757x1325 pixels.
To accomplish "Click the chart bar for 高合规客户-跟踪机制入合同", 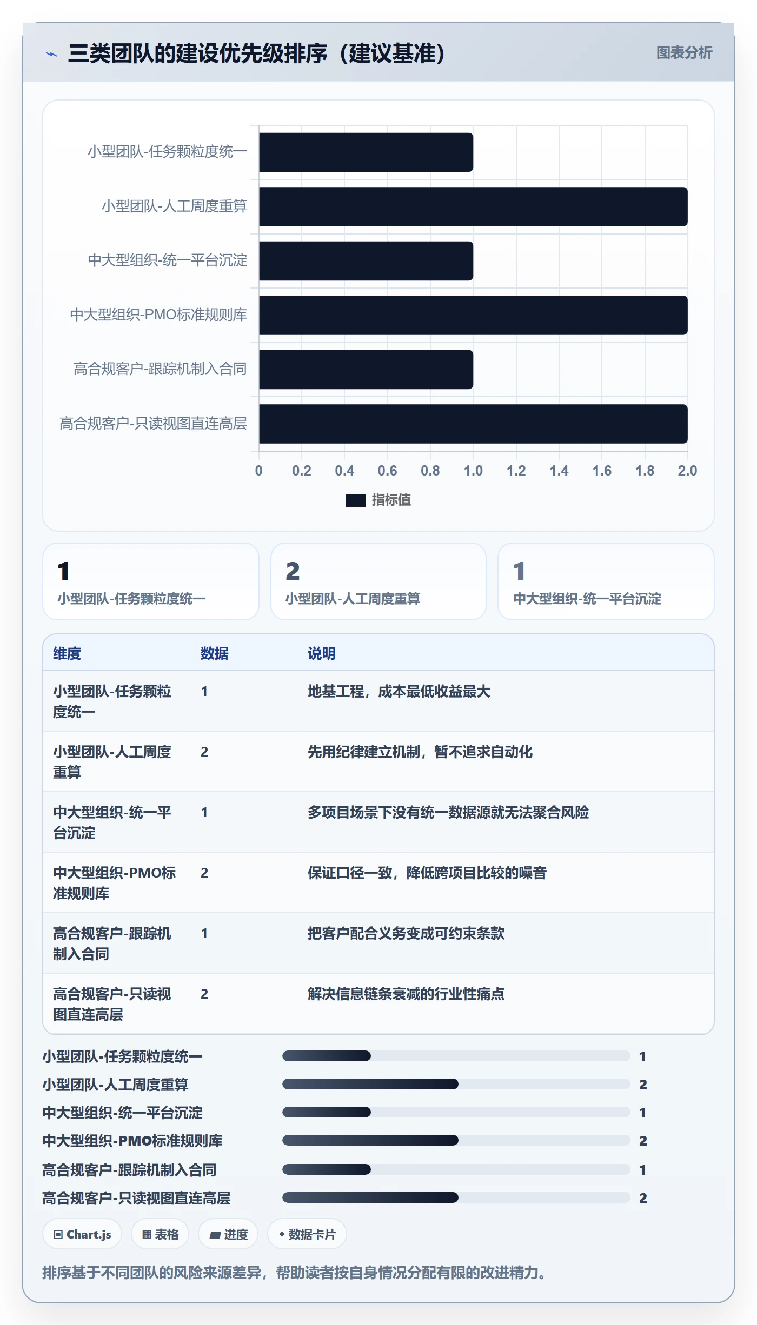I will tap(366, 370).
